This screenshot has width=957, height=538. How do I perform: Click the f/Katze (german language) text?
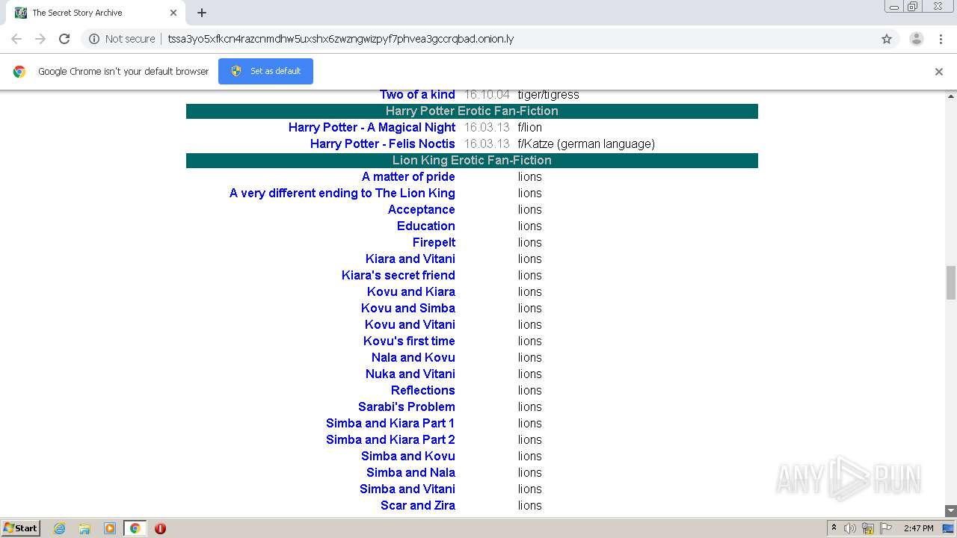(x=586, y=143)
